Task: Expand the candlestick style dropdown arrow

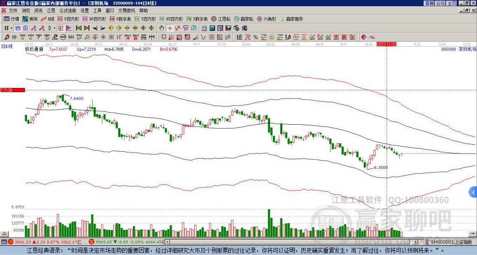Action: pos(55,28)
